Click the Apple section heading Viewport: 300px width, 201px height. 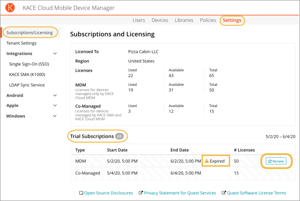tap(13, 106)
